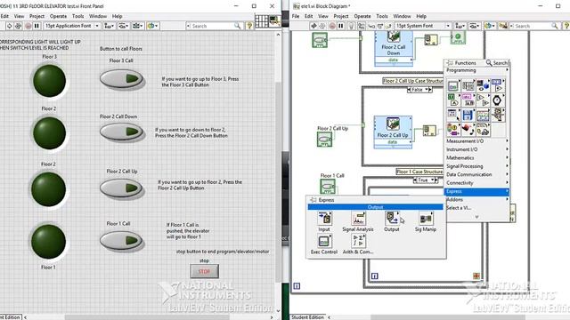The width and height of the screenshot is (570, 320).
Task: Open Tools menu in Block Diagram window
Action: [382, 16]
